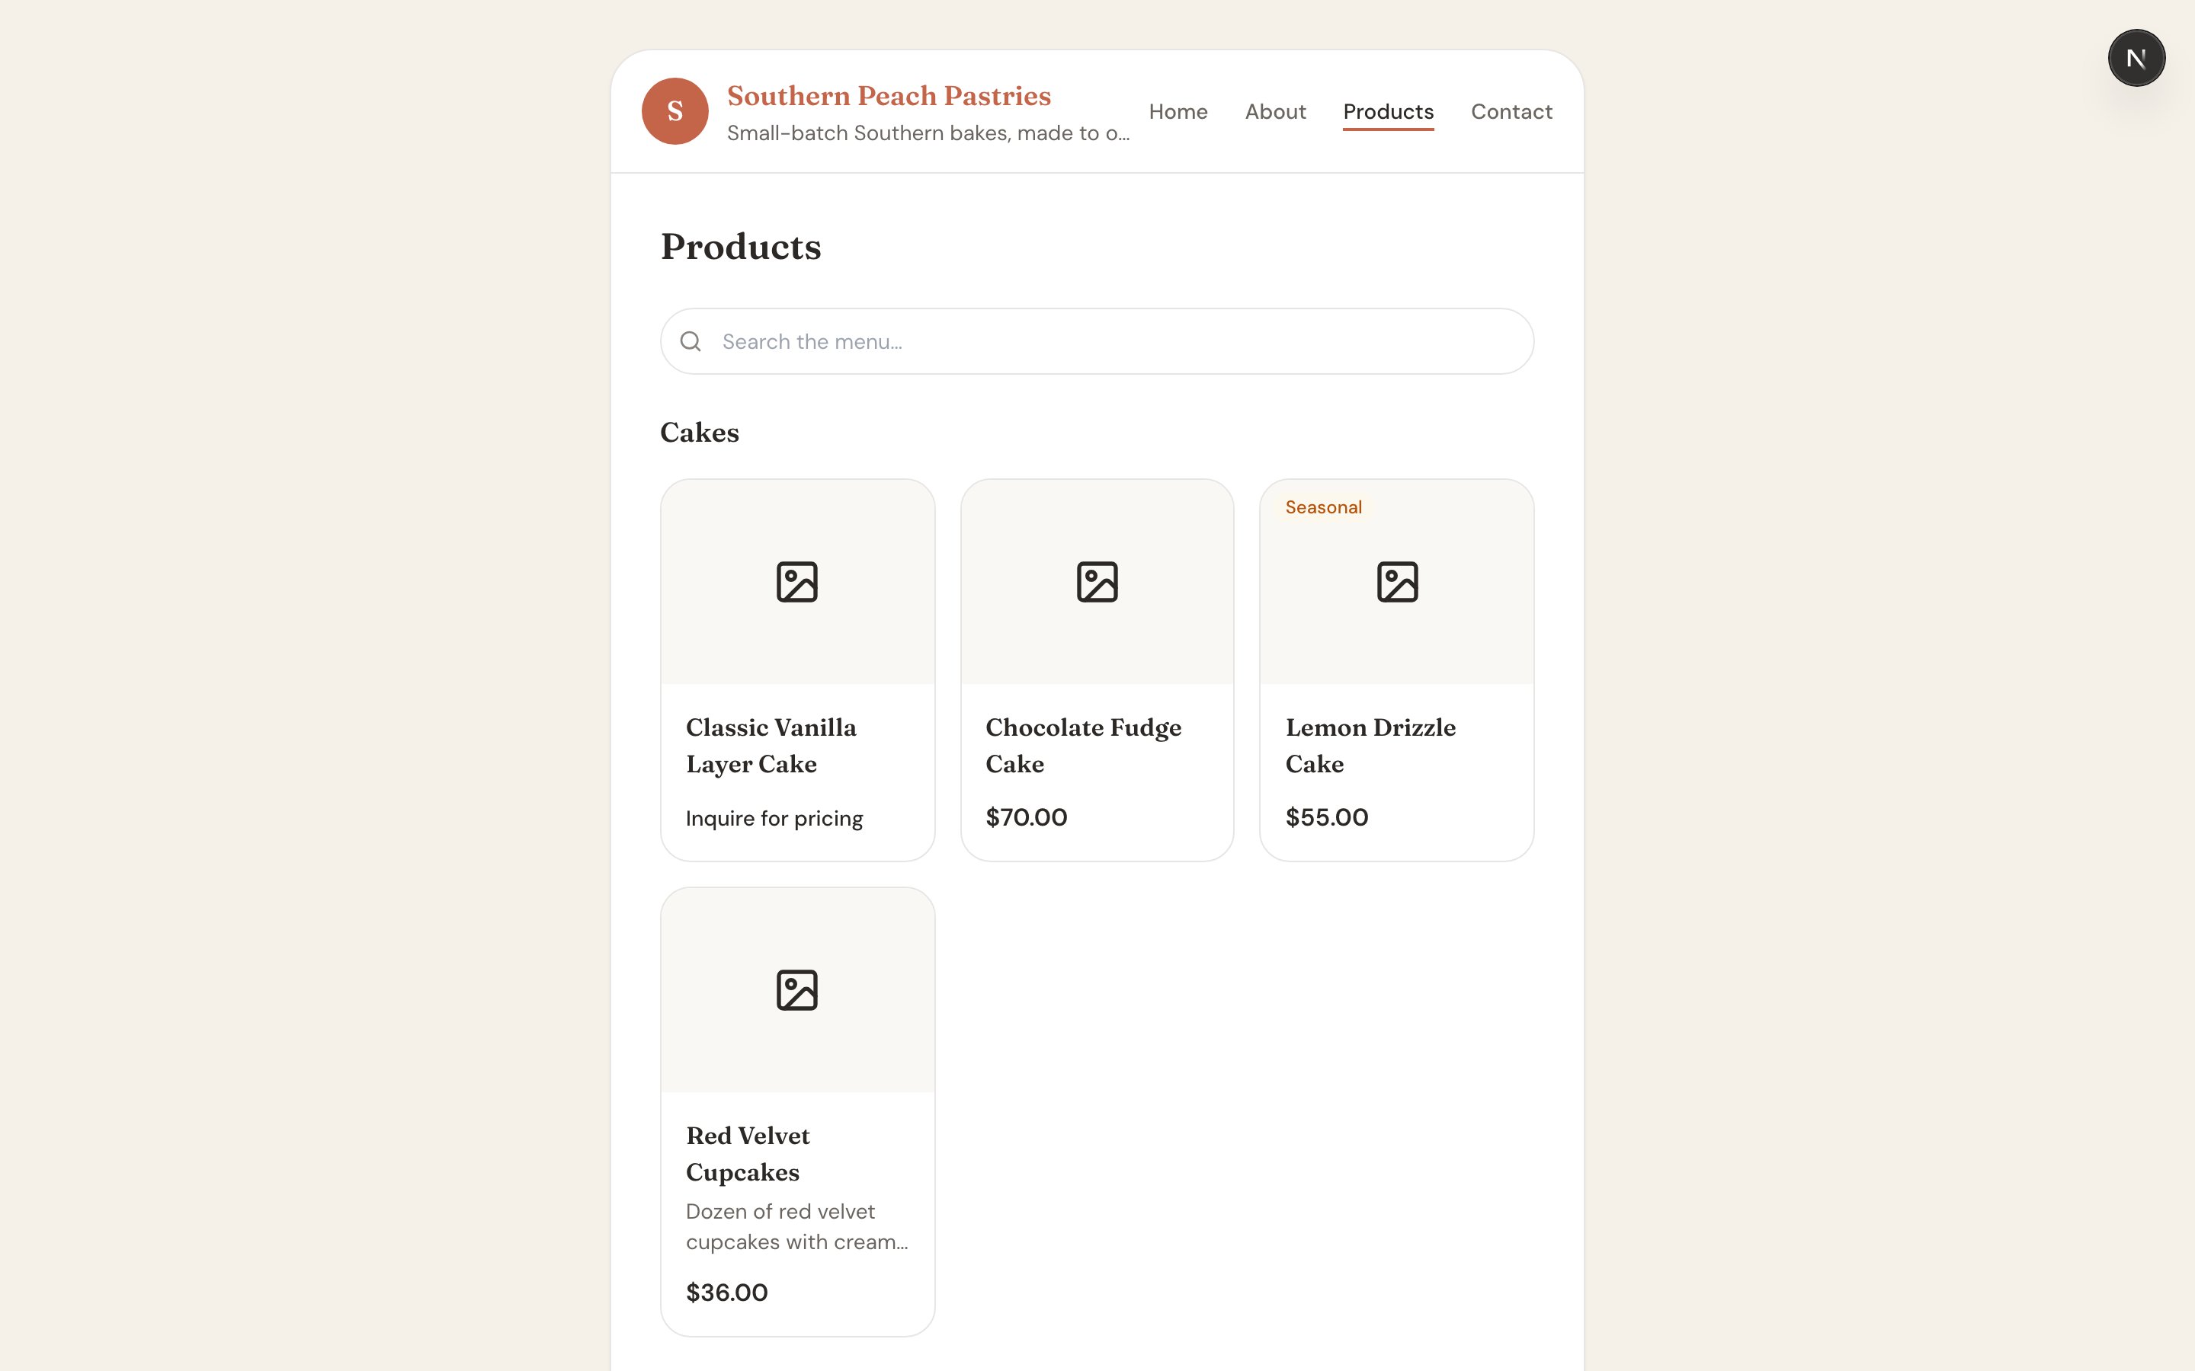Open the About page
The image size is (2195, 1371).
(1275, 111)
